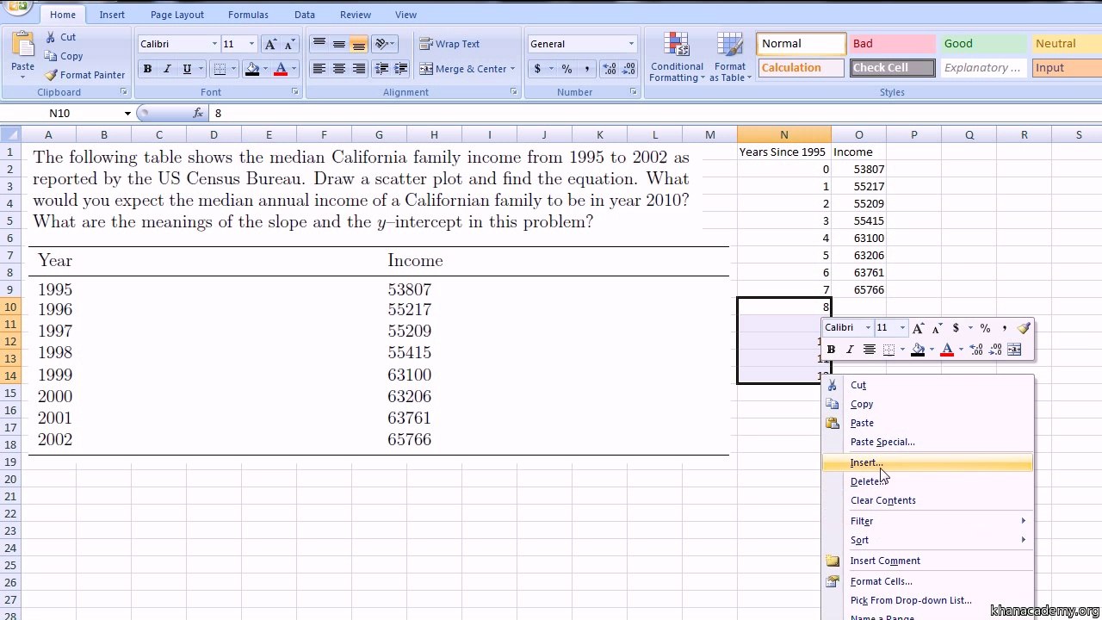Toggle ribbon Underline formatting
Viewport: 1102px width, 620px height.
click(x=187, y=69)
